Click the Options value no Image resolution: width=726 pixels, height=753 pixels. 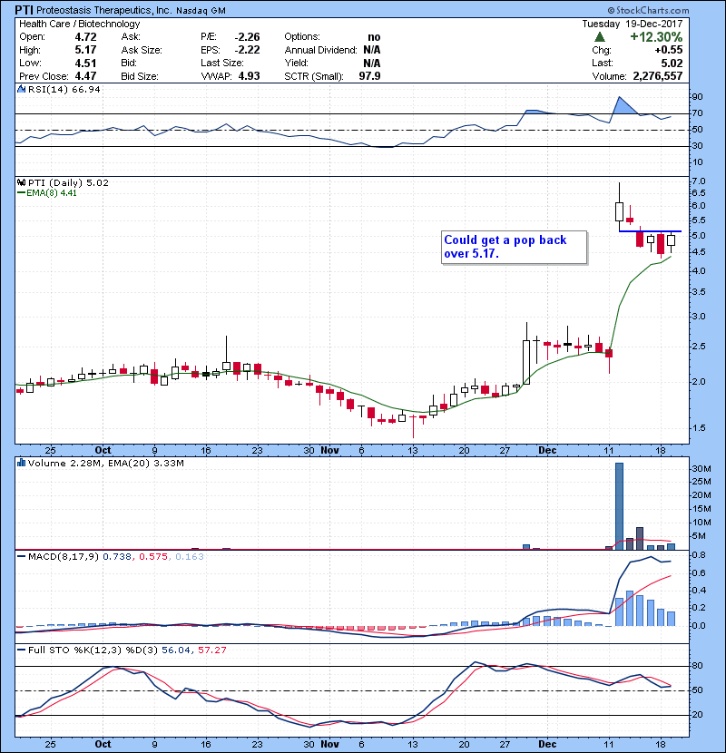click(374, 37)
